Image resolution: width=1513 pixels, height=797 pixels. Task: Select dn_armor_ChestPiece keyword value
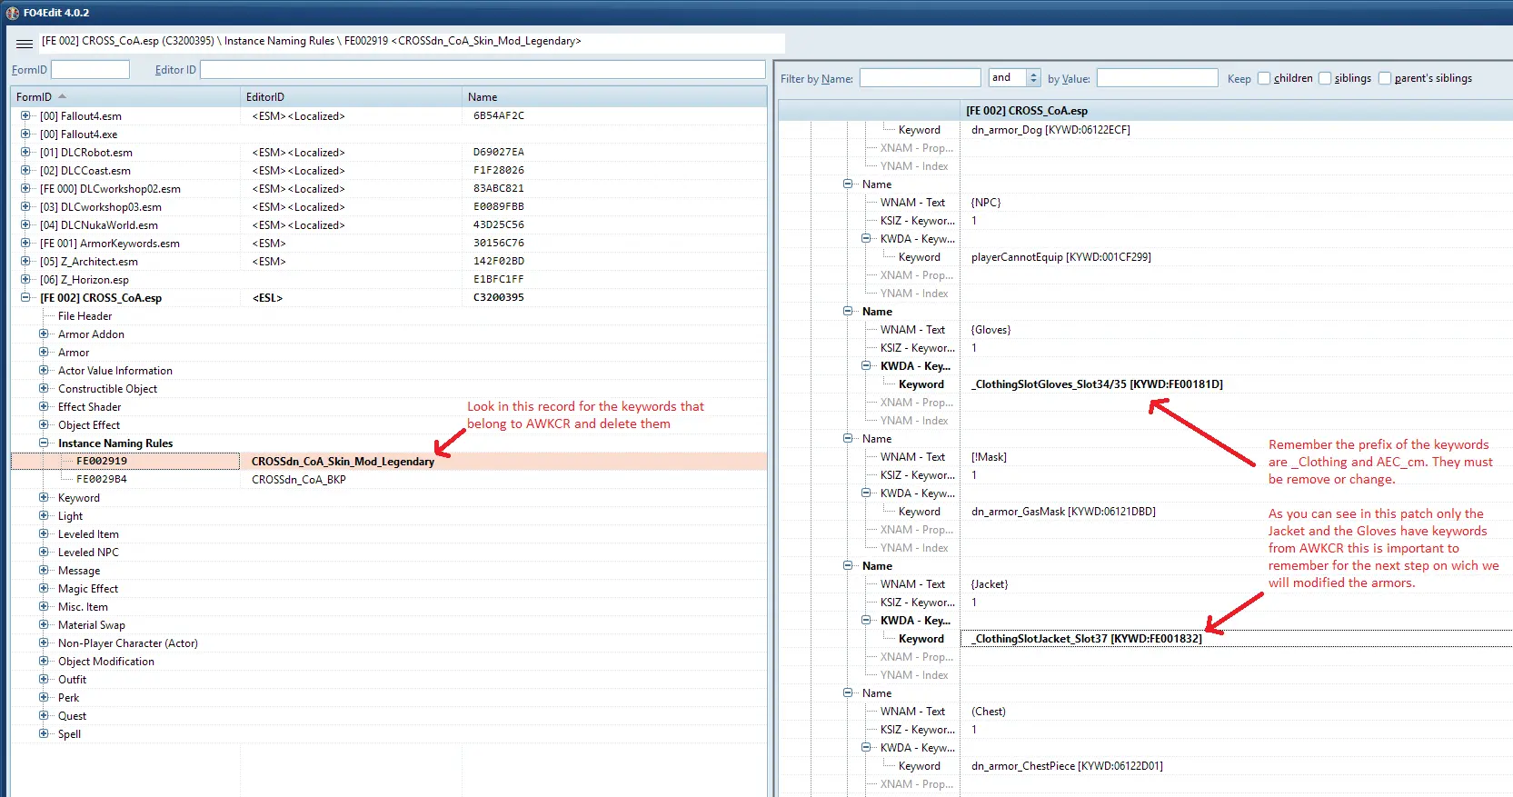[x=1067, y=766]
